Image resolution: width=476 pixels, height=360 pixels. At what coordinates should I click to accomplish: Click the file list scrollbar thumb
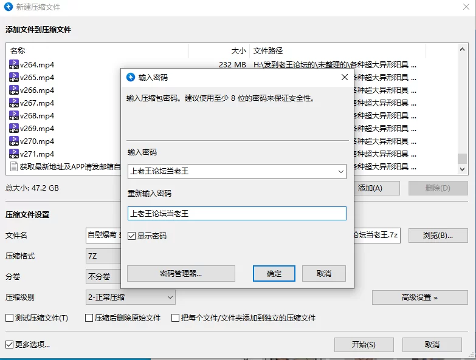point(463,158)
